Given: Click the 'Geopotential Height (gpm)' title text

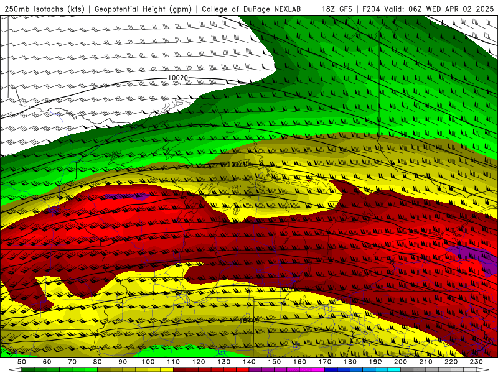Looking at the screenshot, I should (143, 9).
